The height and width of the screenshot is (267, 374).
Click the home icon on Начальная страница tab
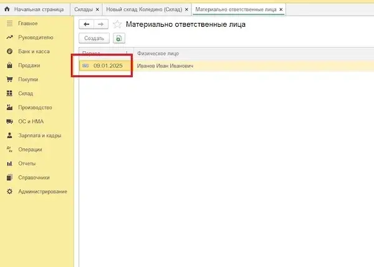coord(7,10)
